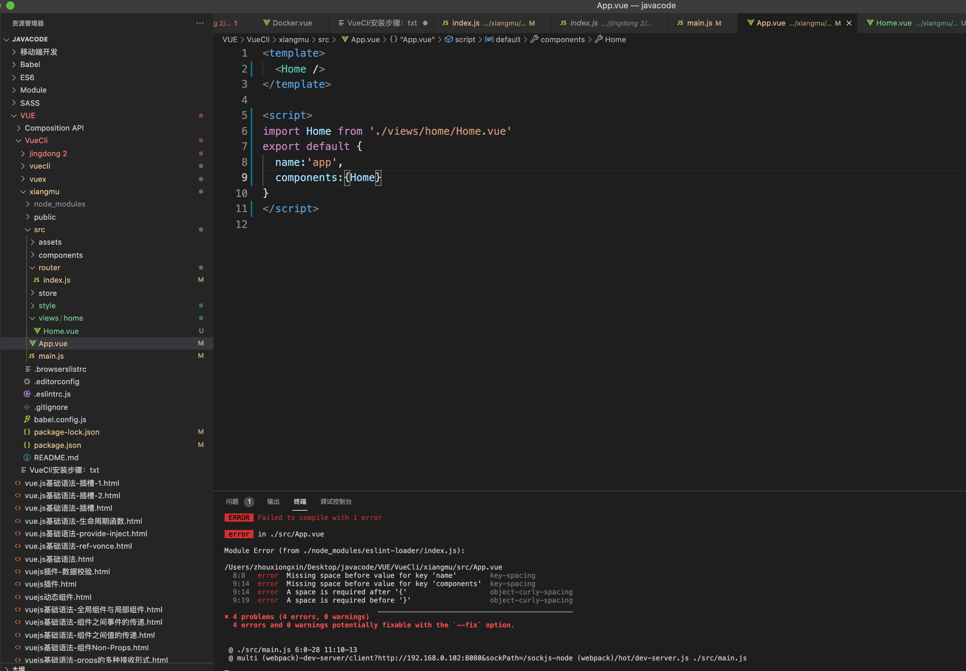Expand the 移动端开发 folder
The image size is (966, 671).
click(14, 52)
